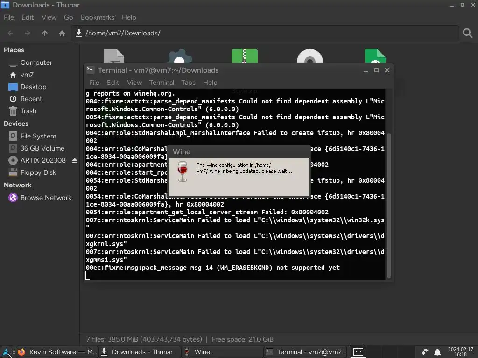Open Terminal View menu

coord(134,83)
